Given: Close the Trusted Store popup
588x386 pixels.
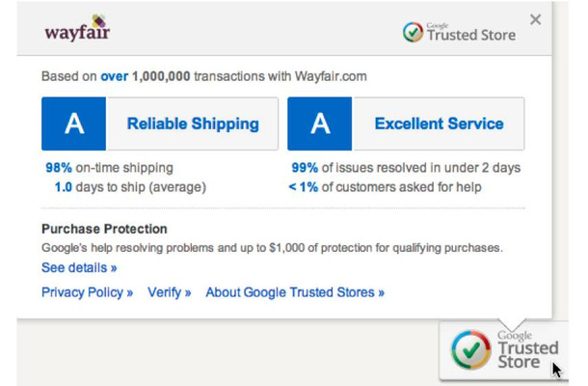Looking at the screenshot, I should tap(536, 19).
